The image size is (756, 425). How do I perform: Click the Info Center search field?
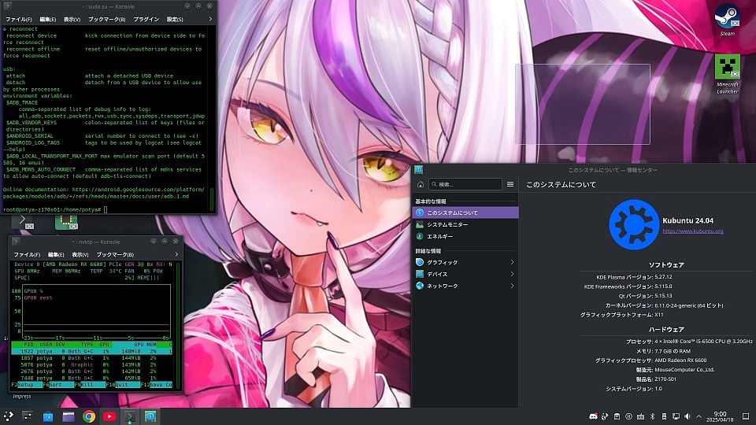(x=465, y=184)
